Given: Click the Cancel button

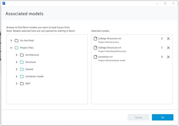Looking at the screenshot, I should (138, 117).
